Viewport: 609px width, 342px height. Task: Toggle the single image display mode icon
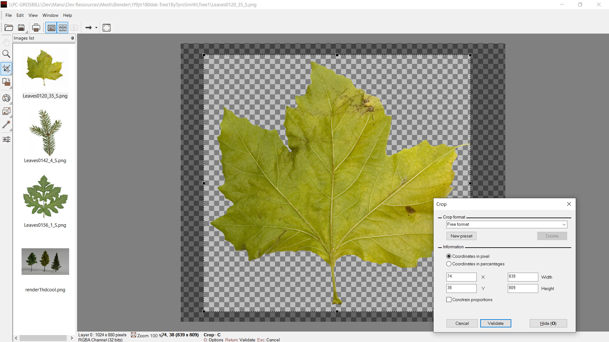click(x=51, y=28)
